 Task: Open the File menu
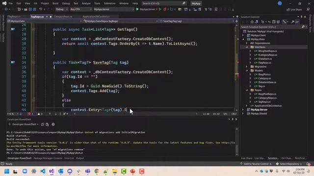click(x=11, y=3)
